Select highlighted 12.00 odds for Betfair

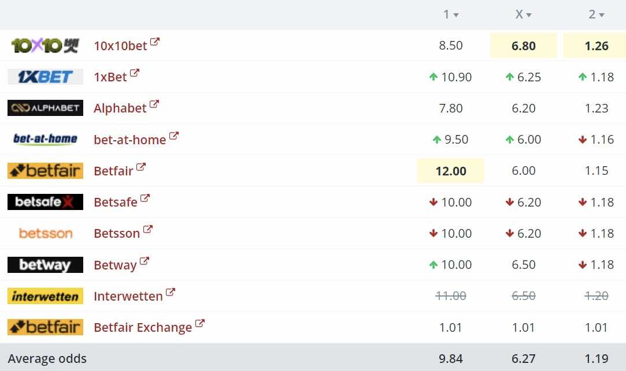(451, 171)
